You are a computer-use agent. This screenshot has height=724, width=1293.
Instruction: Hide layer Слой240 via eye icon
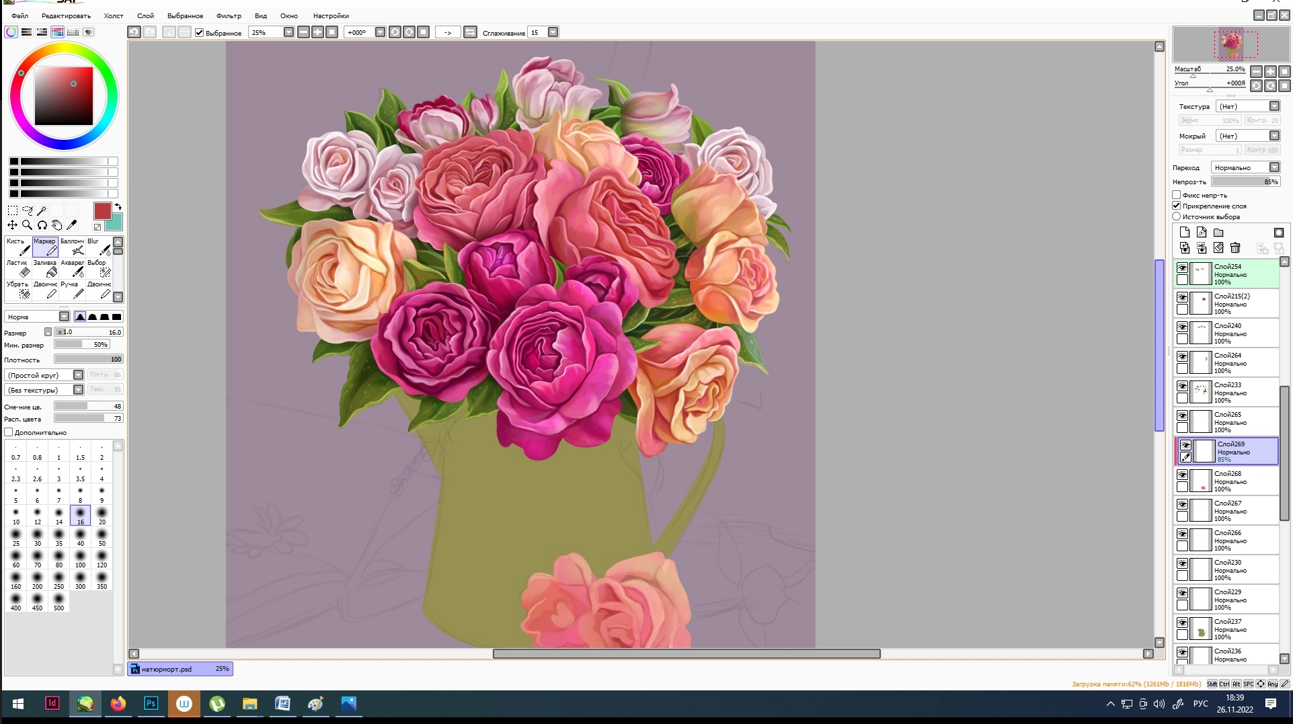coord(1182,327)
